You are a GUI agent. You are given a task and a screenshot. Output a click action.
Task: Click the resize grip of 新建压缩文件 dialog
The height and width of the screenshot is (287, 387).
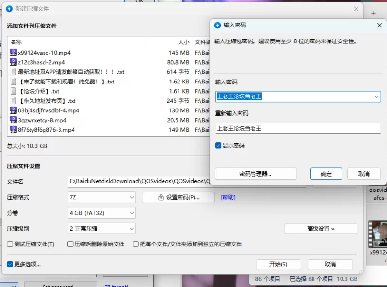[x=360, y=272]
